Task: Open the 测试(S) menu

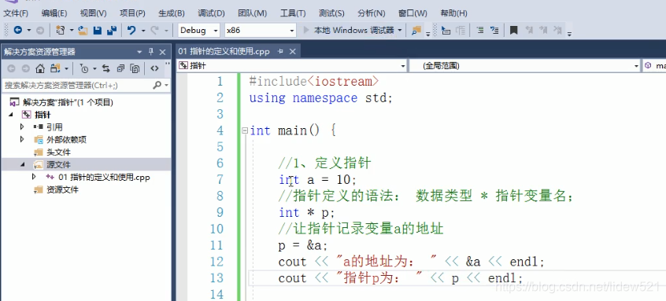Action: pos(331,13)
